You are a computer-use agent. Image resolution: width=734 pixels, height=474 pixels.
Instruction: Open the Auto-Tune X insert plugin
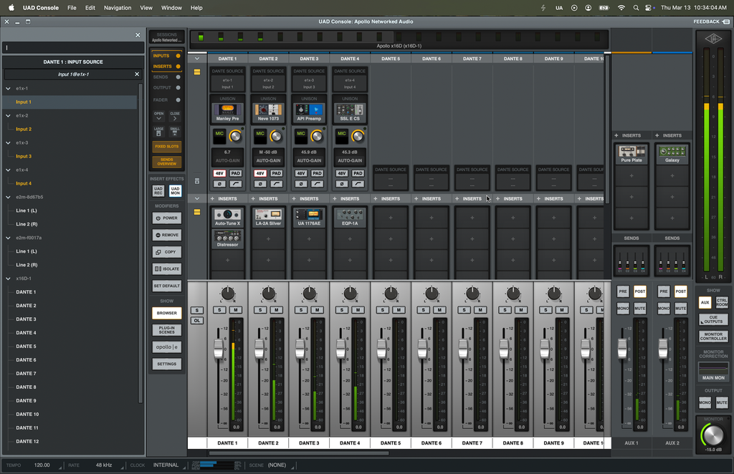[227, 218]
